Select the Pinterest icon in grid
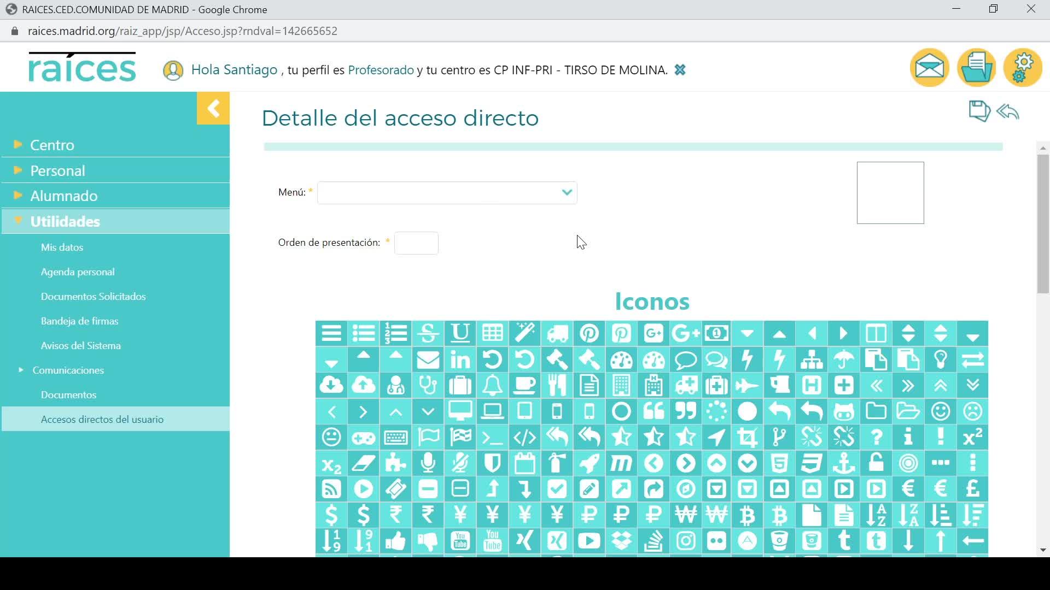1050x590 pixels. tap(589, 333)
